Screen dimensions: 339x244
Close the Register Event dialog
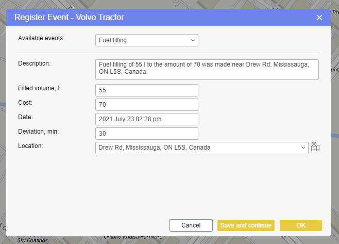click(319, 18)
